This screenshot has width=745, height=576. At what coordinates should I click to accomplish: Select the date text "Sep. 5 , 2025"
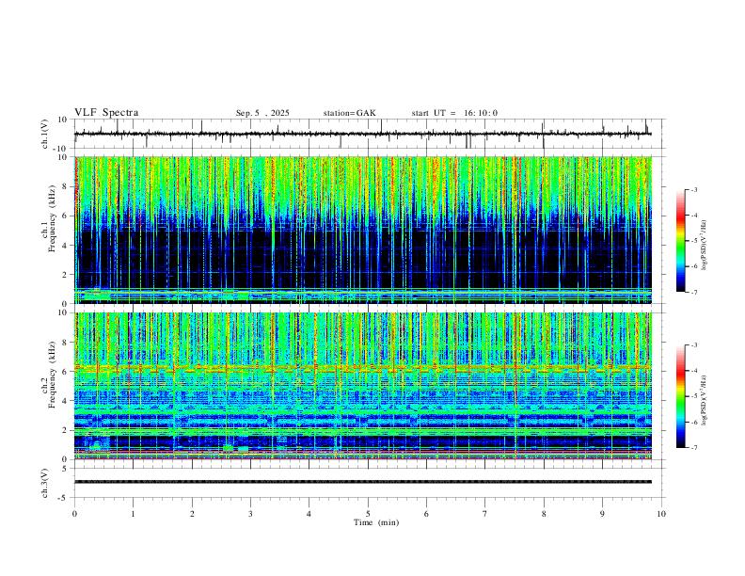262,113
